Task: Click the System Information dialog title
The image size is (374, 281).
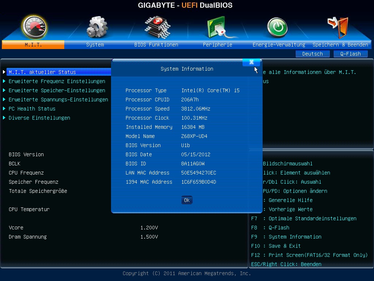Action: 187,69
